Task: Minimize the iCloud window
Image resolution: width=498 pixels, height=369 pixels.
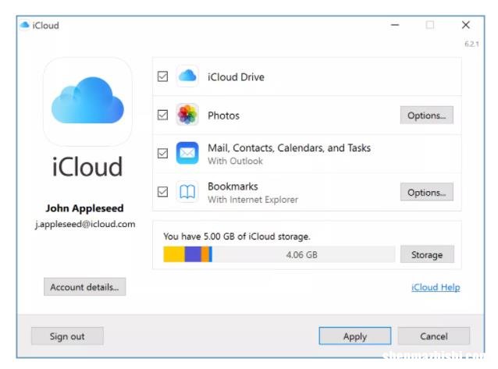Action: coord(395,25)
